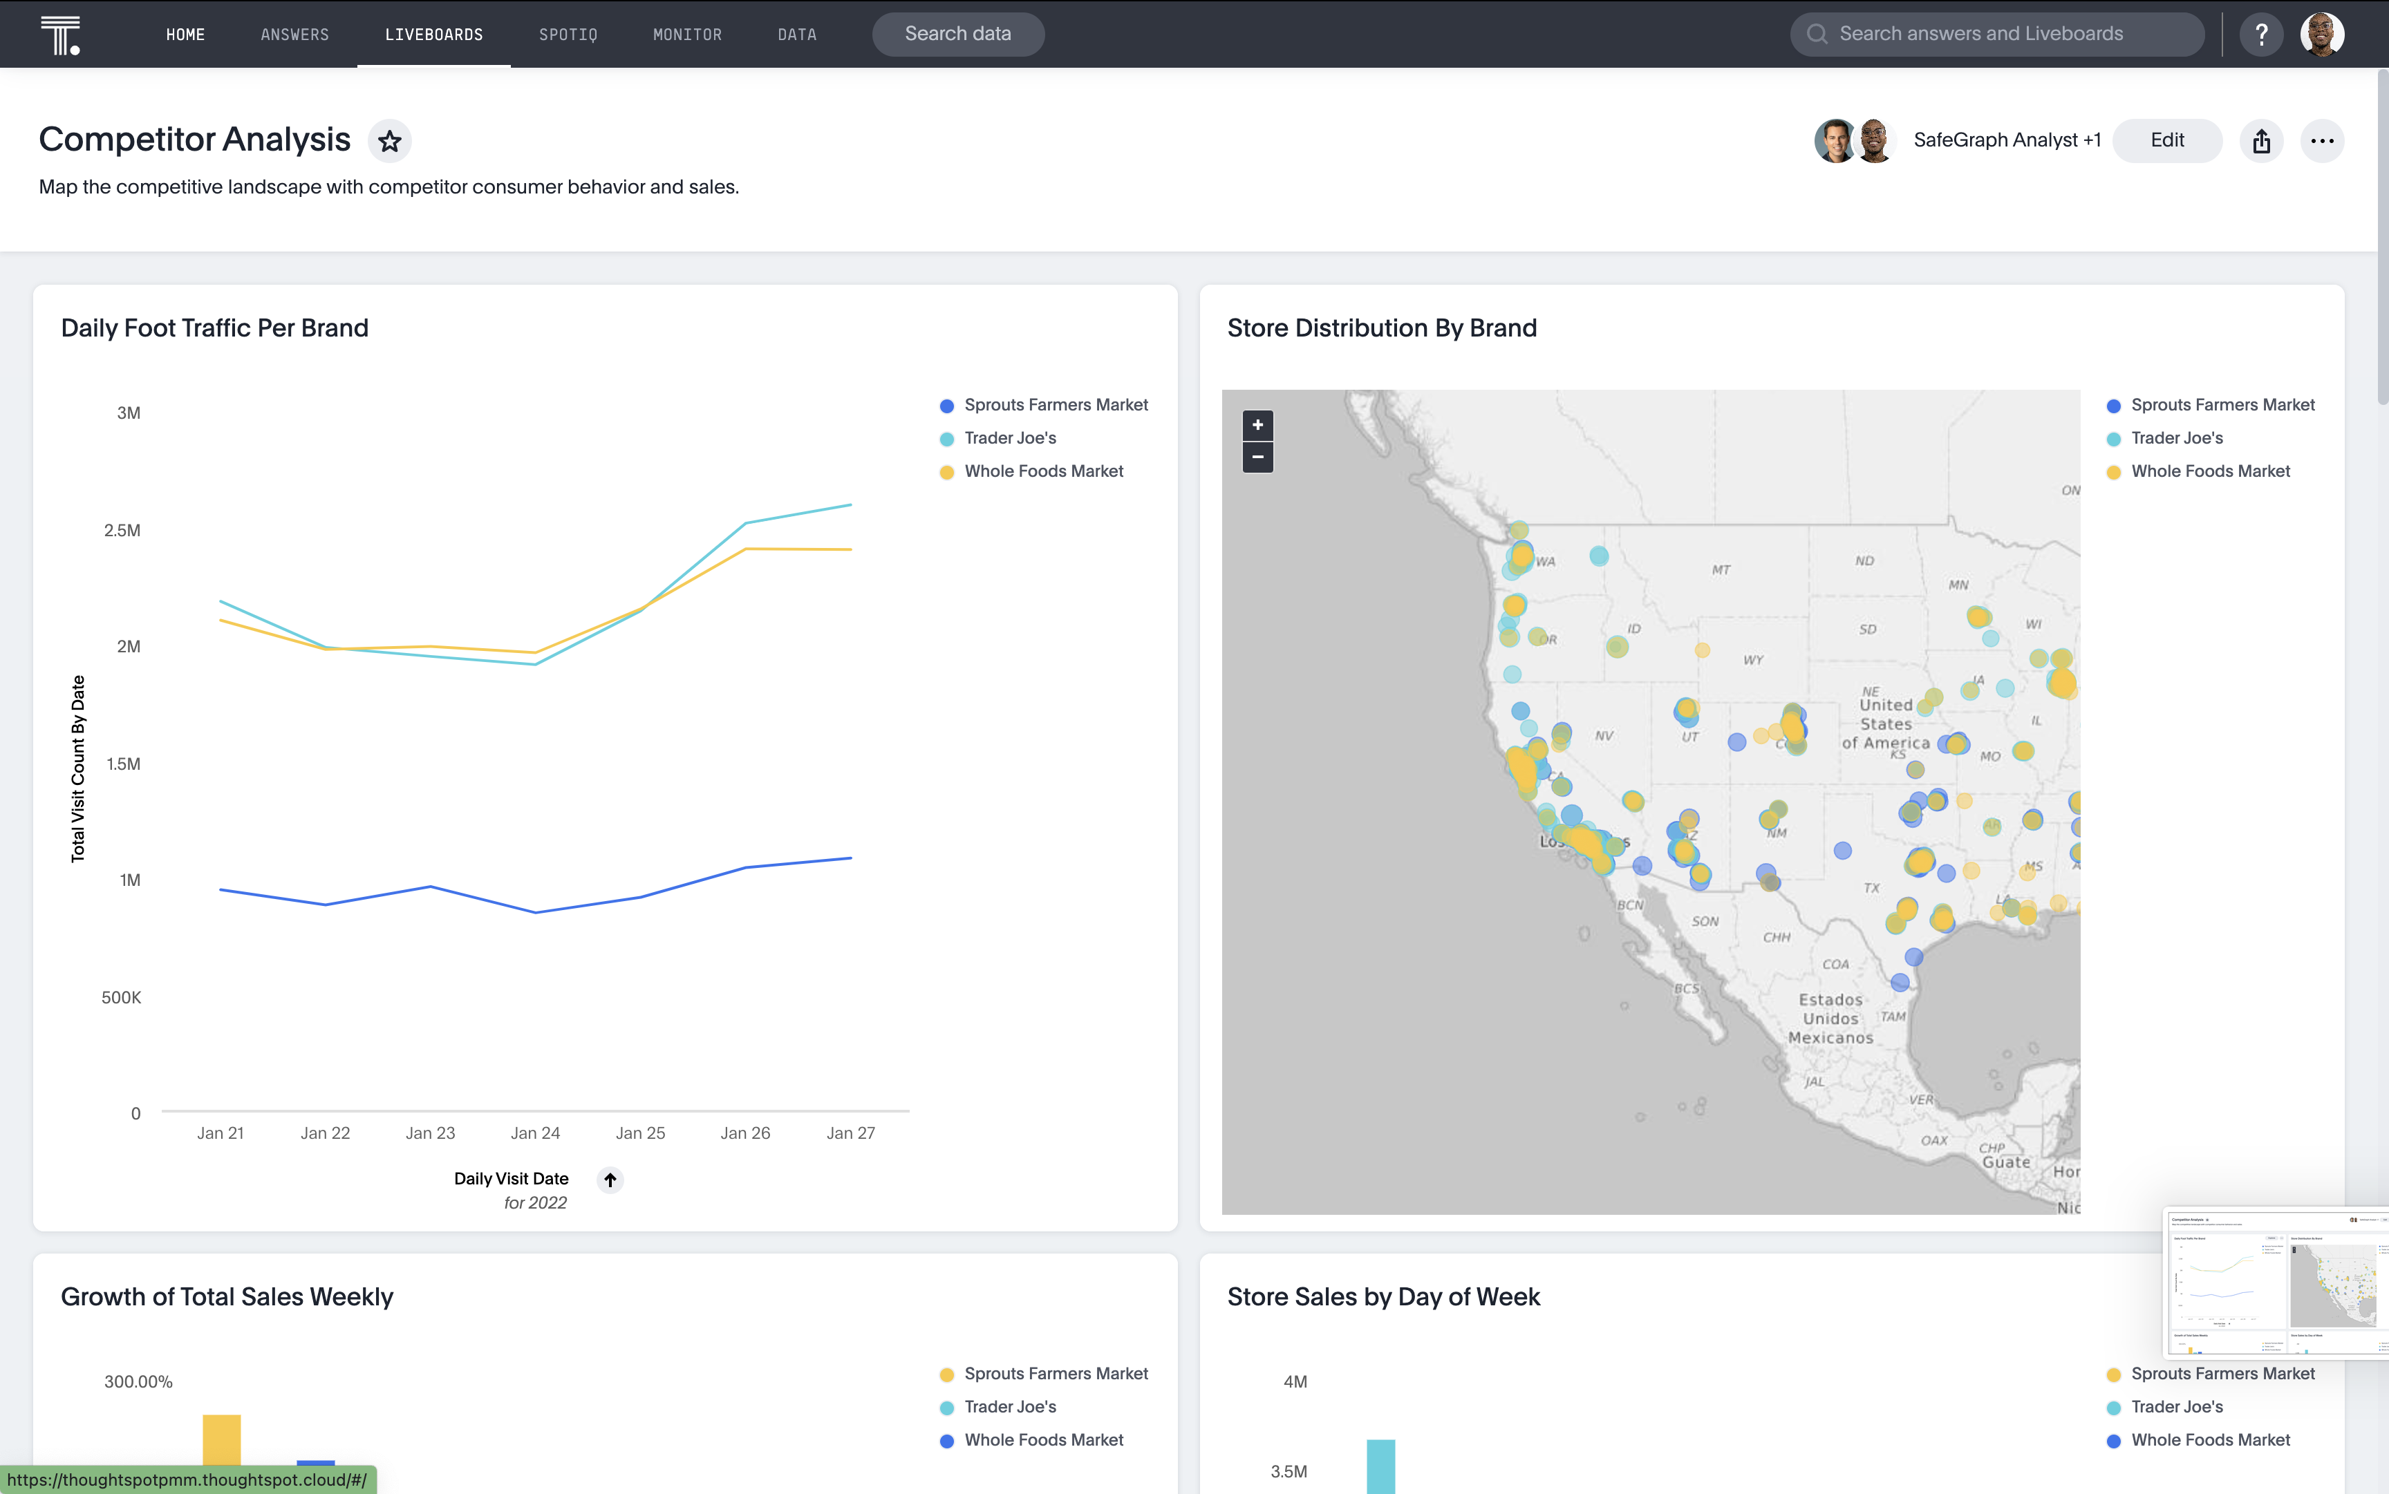Toggle sort arrow beside Daily Visit Date
Viewport: 2389px width, 1494px height.
(x=610, y=1180)
